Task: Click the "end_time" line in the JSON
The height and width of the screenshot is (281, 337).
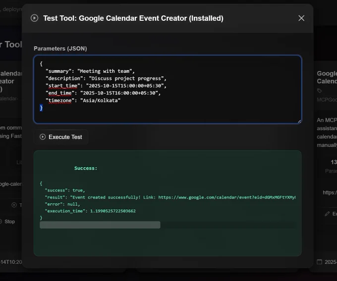Action: [x=103, y=93]
